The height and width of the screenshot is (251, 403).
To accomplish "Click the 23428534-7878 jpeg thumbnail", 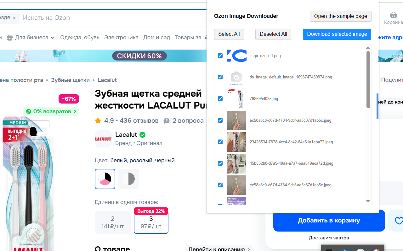I will 236,142.
